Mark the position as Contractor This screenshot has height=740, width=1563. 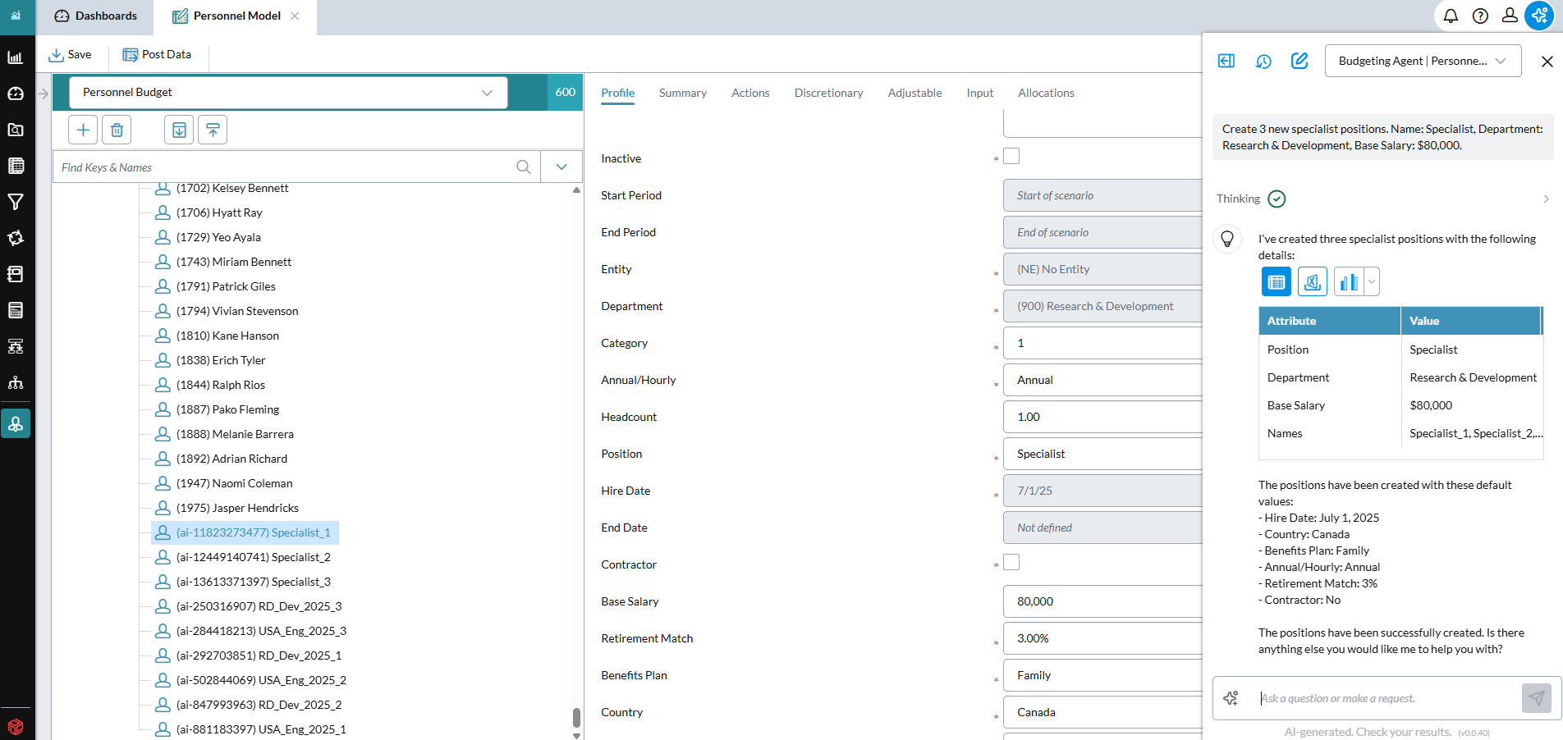(1011, 562)
